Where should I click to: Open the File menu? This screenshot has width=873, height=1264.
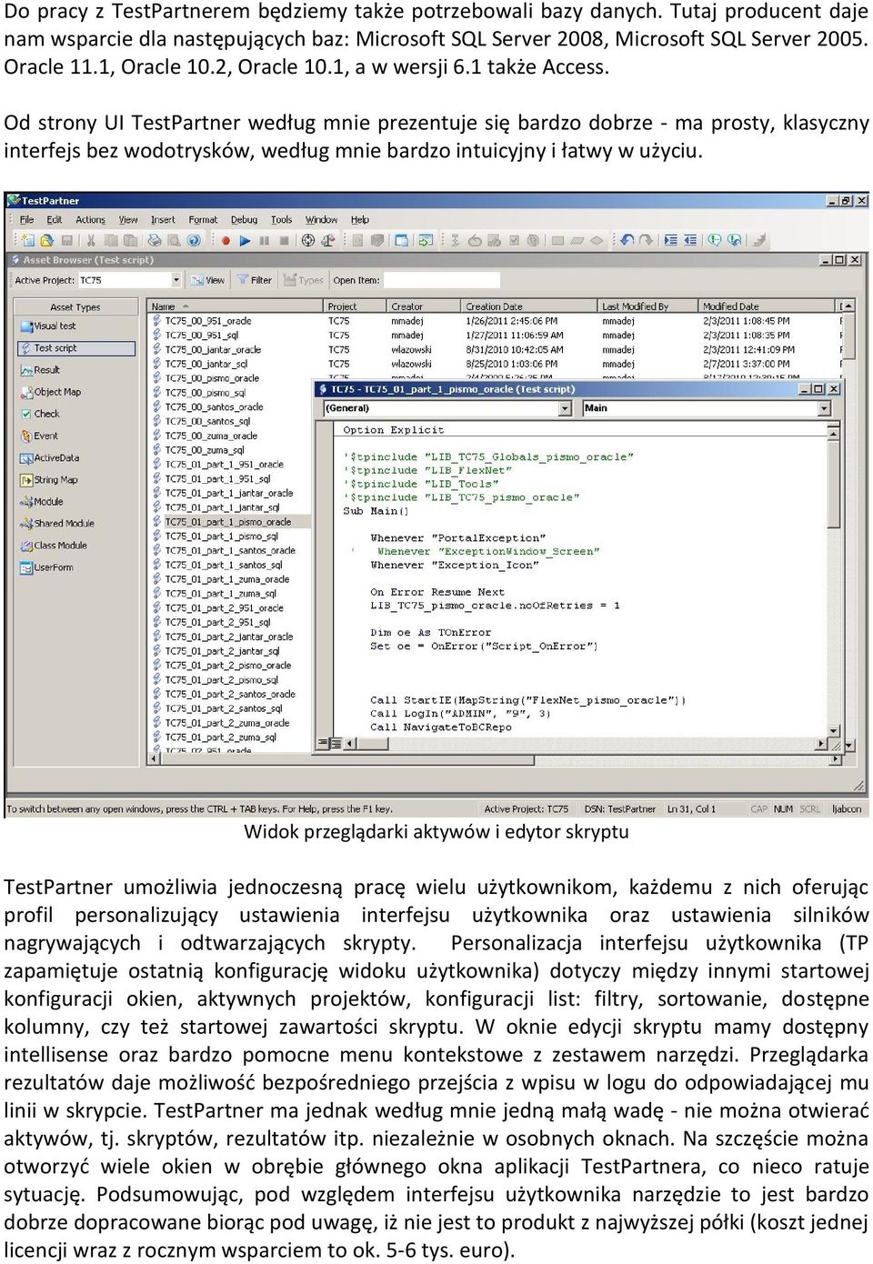point(26,219)
